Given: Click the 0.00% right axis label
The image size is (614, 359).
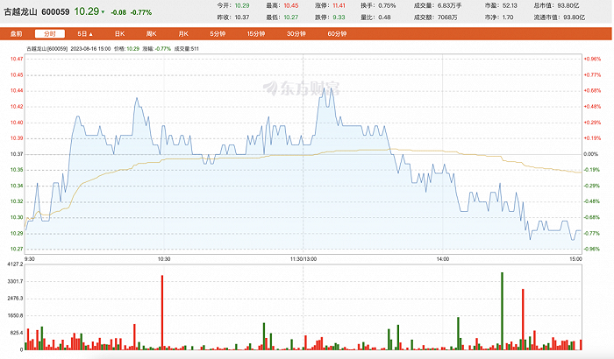Looking at the screenshot, I should [x=590, y=154].
